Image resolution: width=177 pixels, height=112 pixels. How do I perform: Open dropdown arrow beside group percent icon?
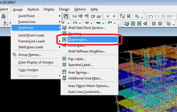click(142, 17)
